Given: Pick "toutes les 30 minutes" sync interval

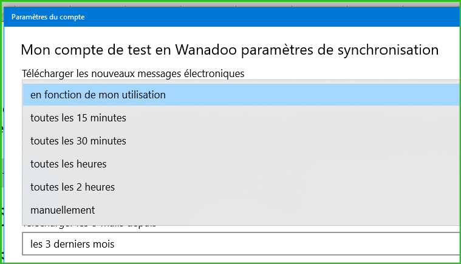Looking at the screenshot, I should 78,141.
